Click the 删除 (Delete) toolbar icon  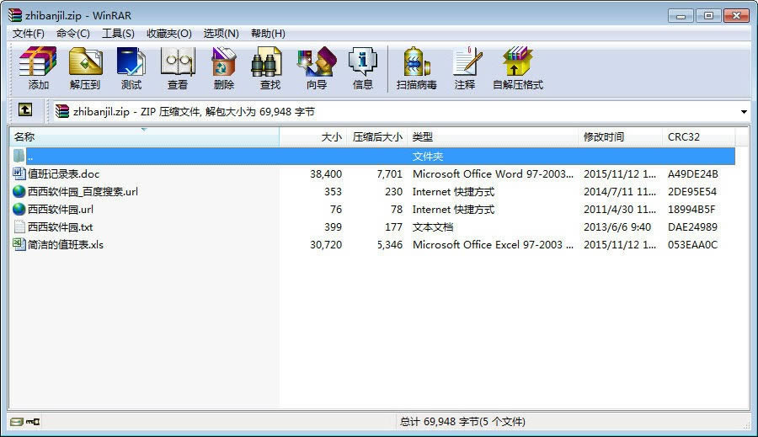[x=224, y=68]
